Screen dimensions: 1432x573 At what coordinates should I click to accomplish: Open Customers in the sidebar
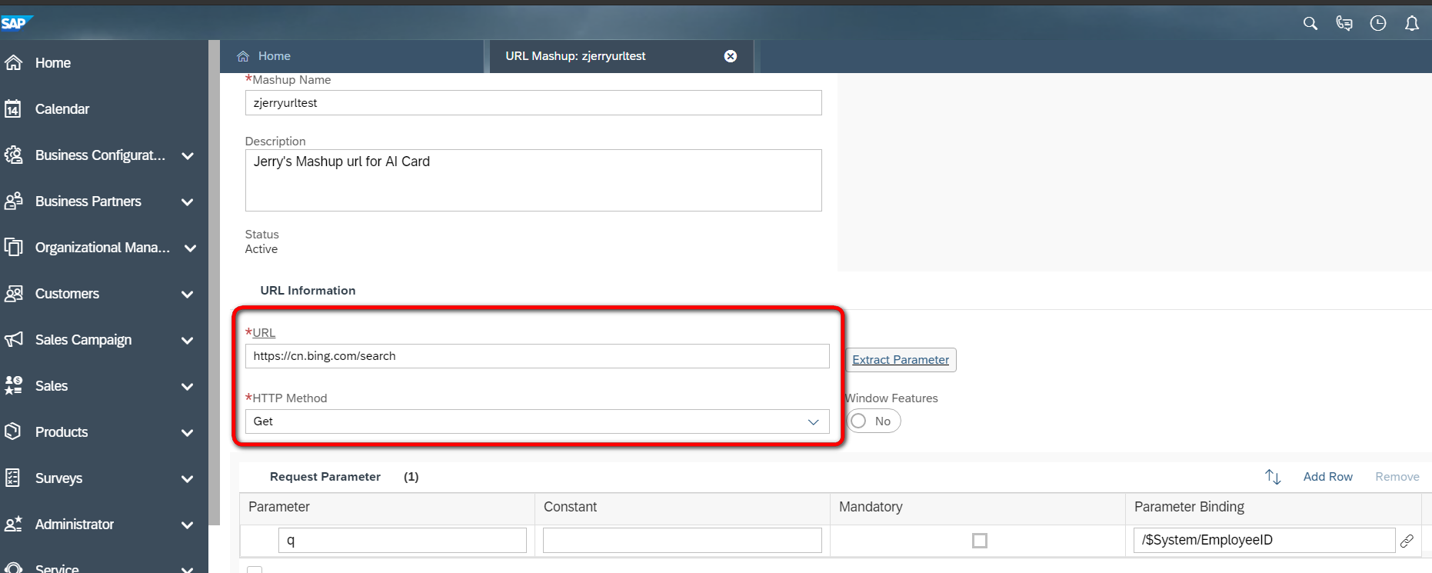click(x=67, y=294)
